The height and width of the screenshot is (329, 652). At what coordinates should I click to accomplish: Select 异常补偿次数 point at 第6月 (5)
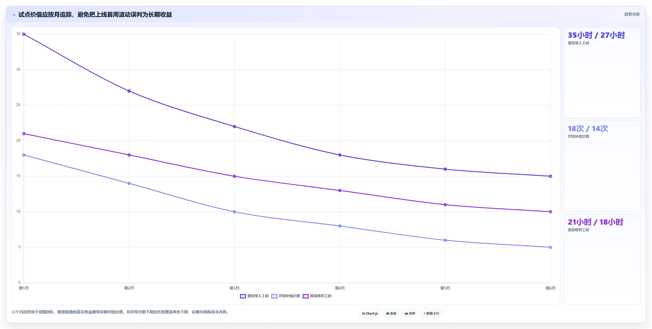(550, 247)
